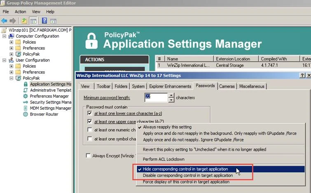Select the Preferences Manager gear icon
The image size is (311, 193).
tap(26, 96)
